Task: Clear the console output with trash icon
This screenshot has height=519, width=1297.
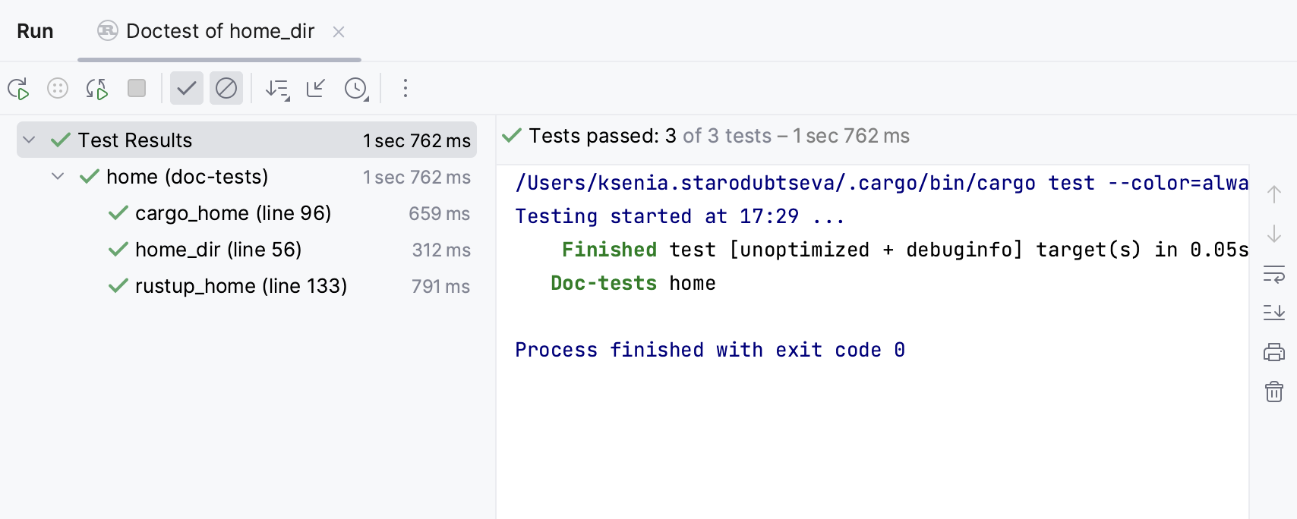Action: coord(1275,392)
